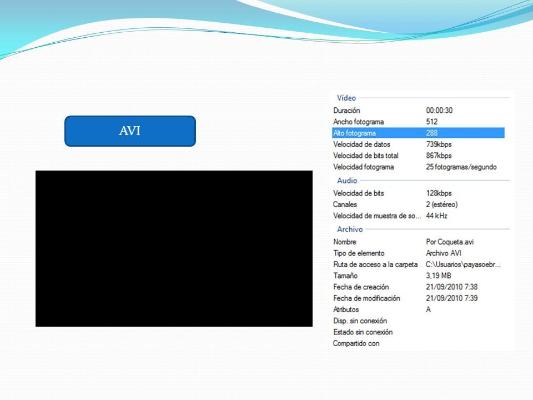
Task: Click the Audio section header
Action: (347, 181)
